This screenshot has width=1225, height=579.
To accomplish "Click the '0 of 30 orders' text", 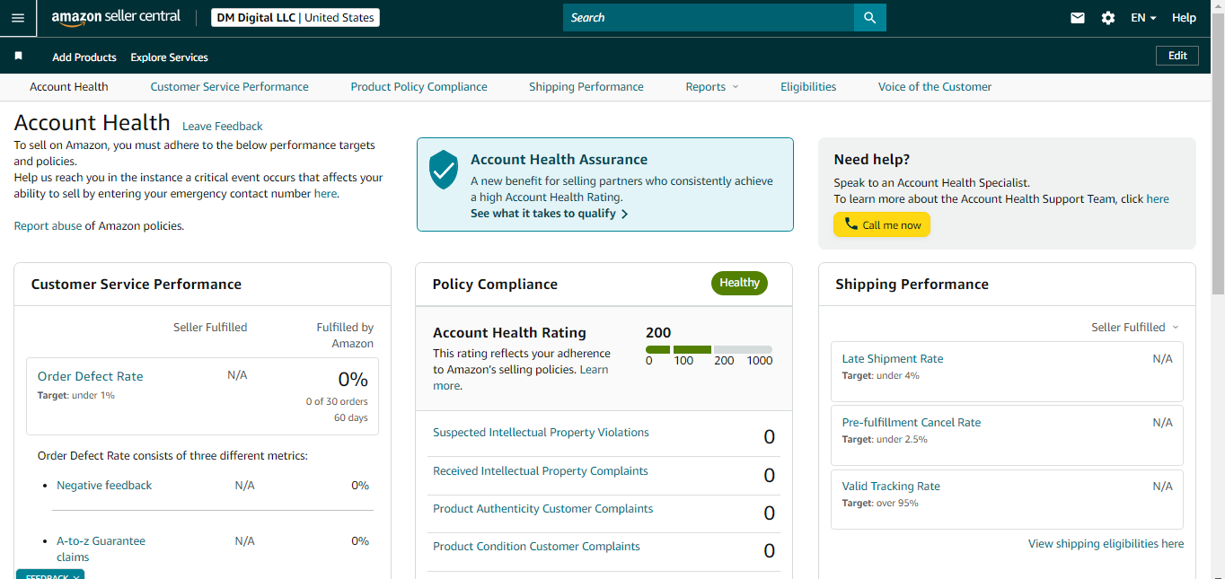I will pyautogui.click(x=337, y=402).
